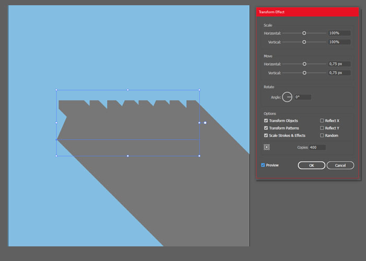Cancel the Transform Effect dialog
Viewport: 366px width, 261px height.
click(x=340, y=165)
